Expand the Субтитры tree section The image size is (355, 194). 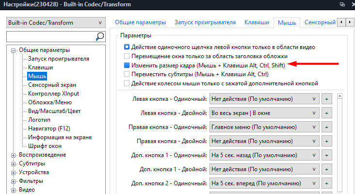[14, 164]
